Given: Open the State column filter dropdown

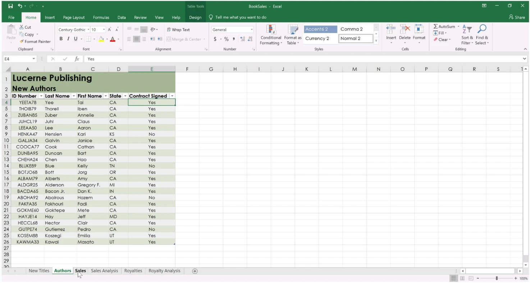Looking at the screenshot, I should click(x=125, y=96).
